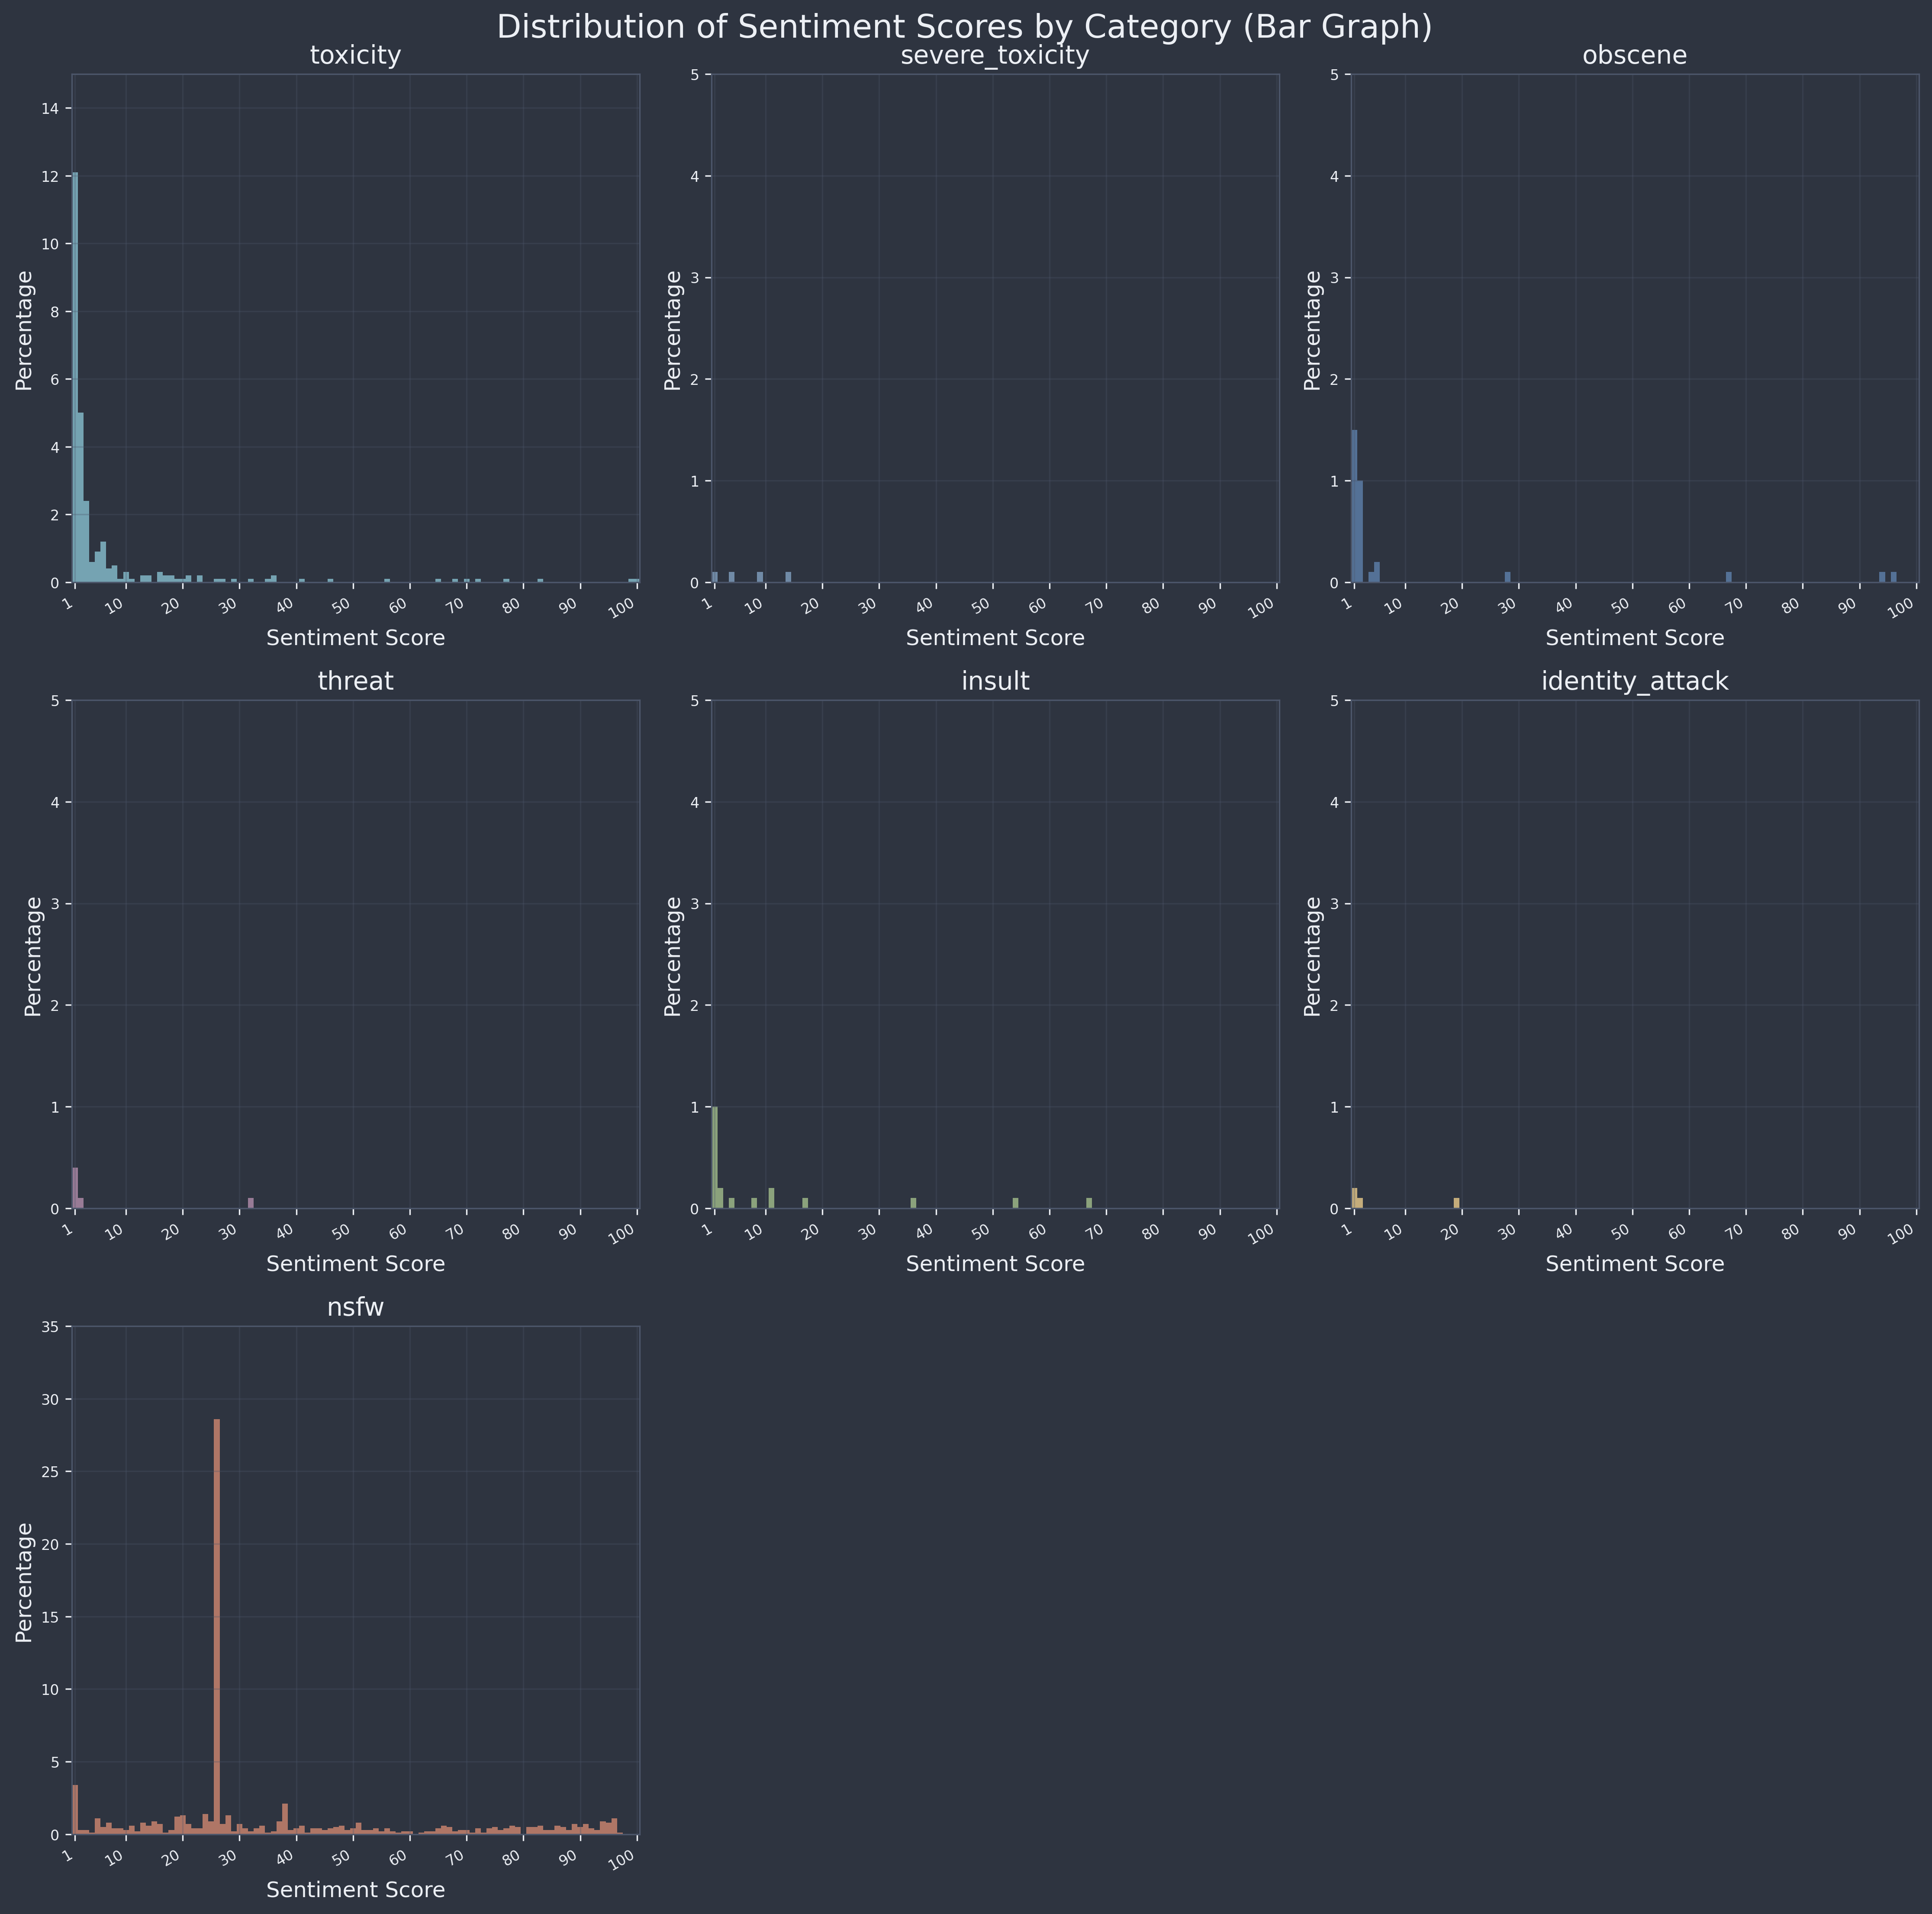The width and height of the screenshot is (1932, 1914).
Task: Click 'Sentiment Score' label under insult chart
Action: pyautogui.click(x=995, y=1264)
